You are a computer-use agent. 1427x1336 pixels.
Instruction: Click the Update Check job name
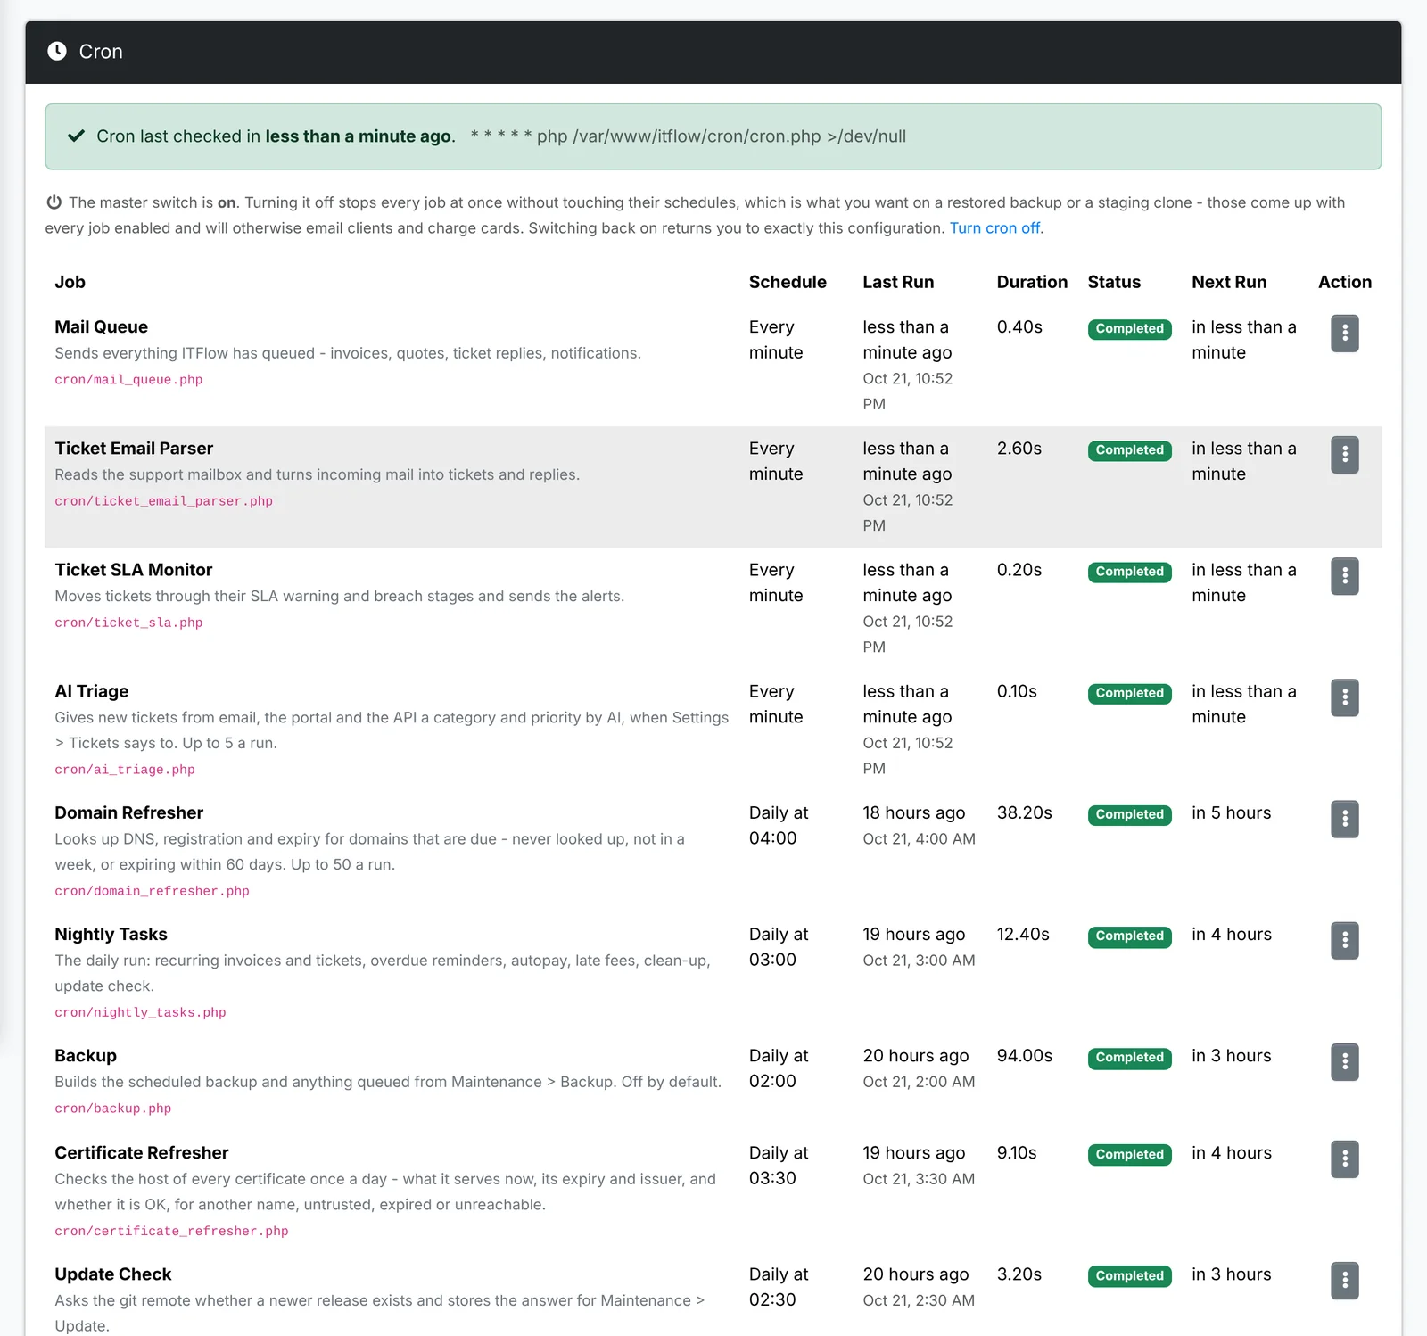coord(113,1274)
